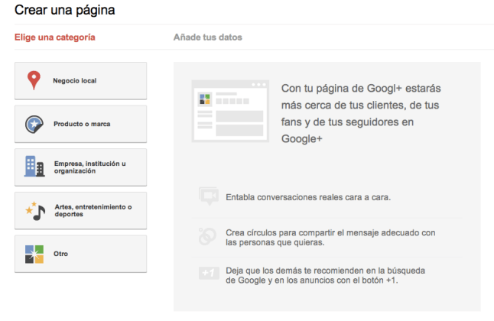
Task: Click the red map pin icon
Action: pyautogui.click(x=34, y=81)
